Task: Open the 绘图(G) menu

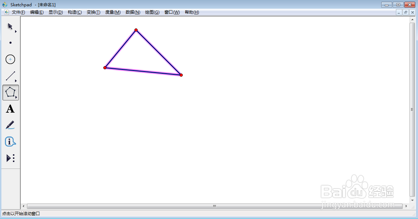Action: tap(152, 12)
